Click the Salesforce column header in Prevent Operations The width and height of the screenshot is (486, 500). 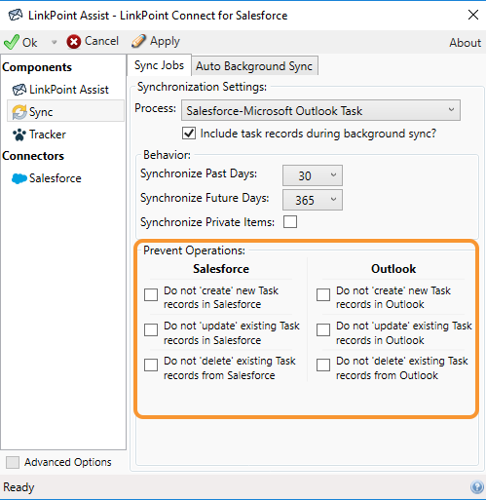[221, 269]
